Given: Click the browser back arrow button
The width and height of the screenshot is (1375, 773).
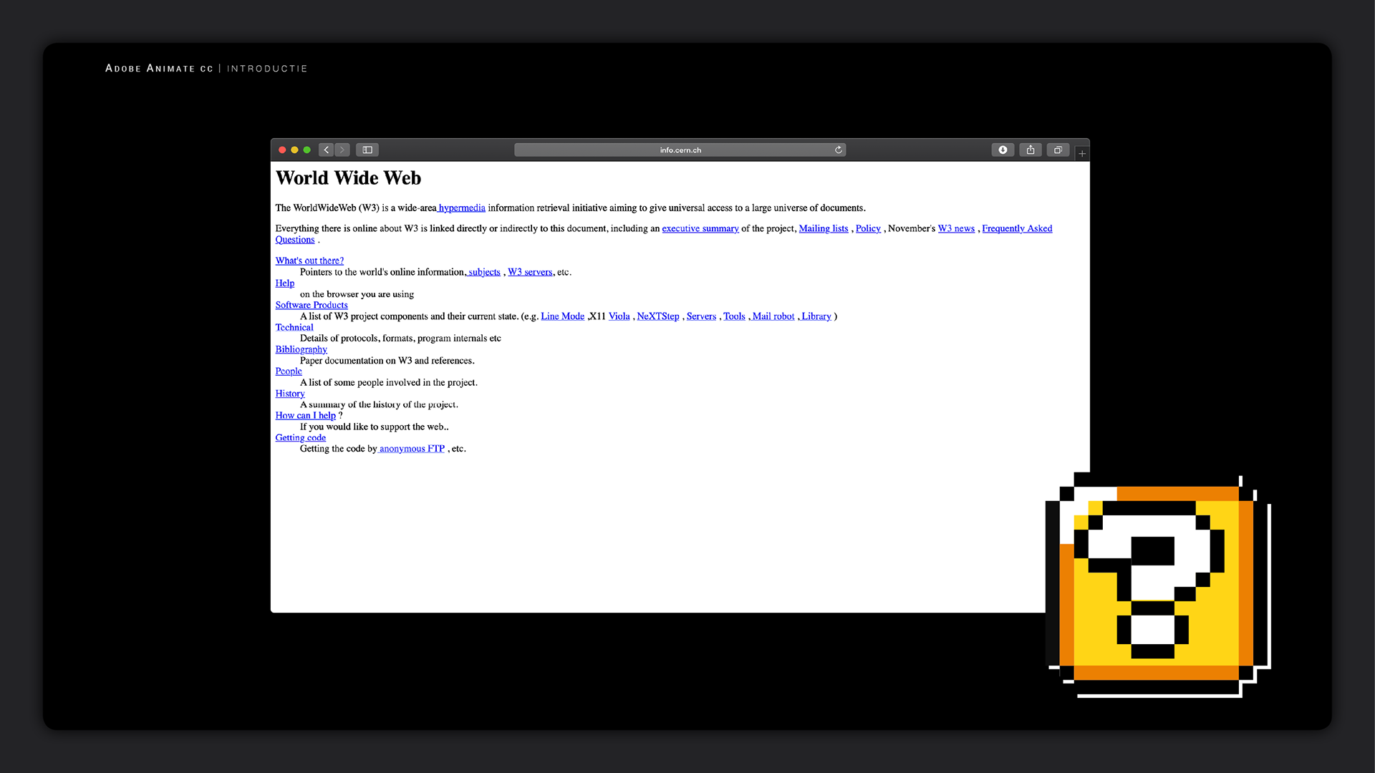Looking at the screenshot, I should (327, 150).
